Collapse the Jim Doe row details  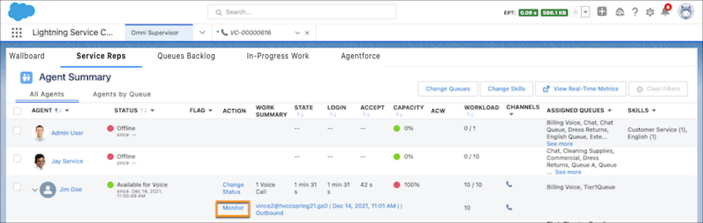(35, 190)
